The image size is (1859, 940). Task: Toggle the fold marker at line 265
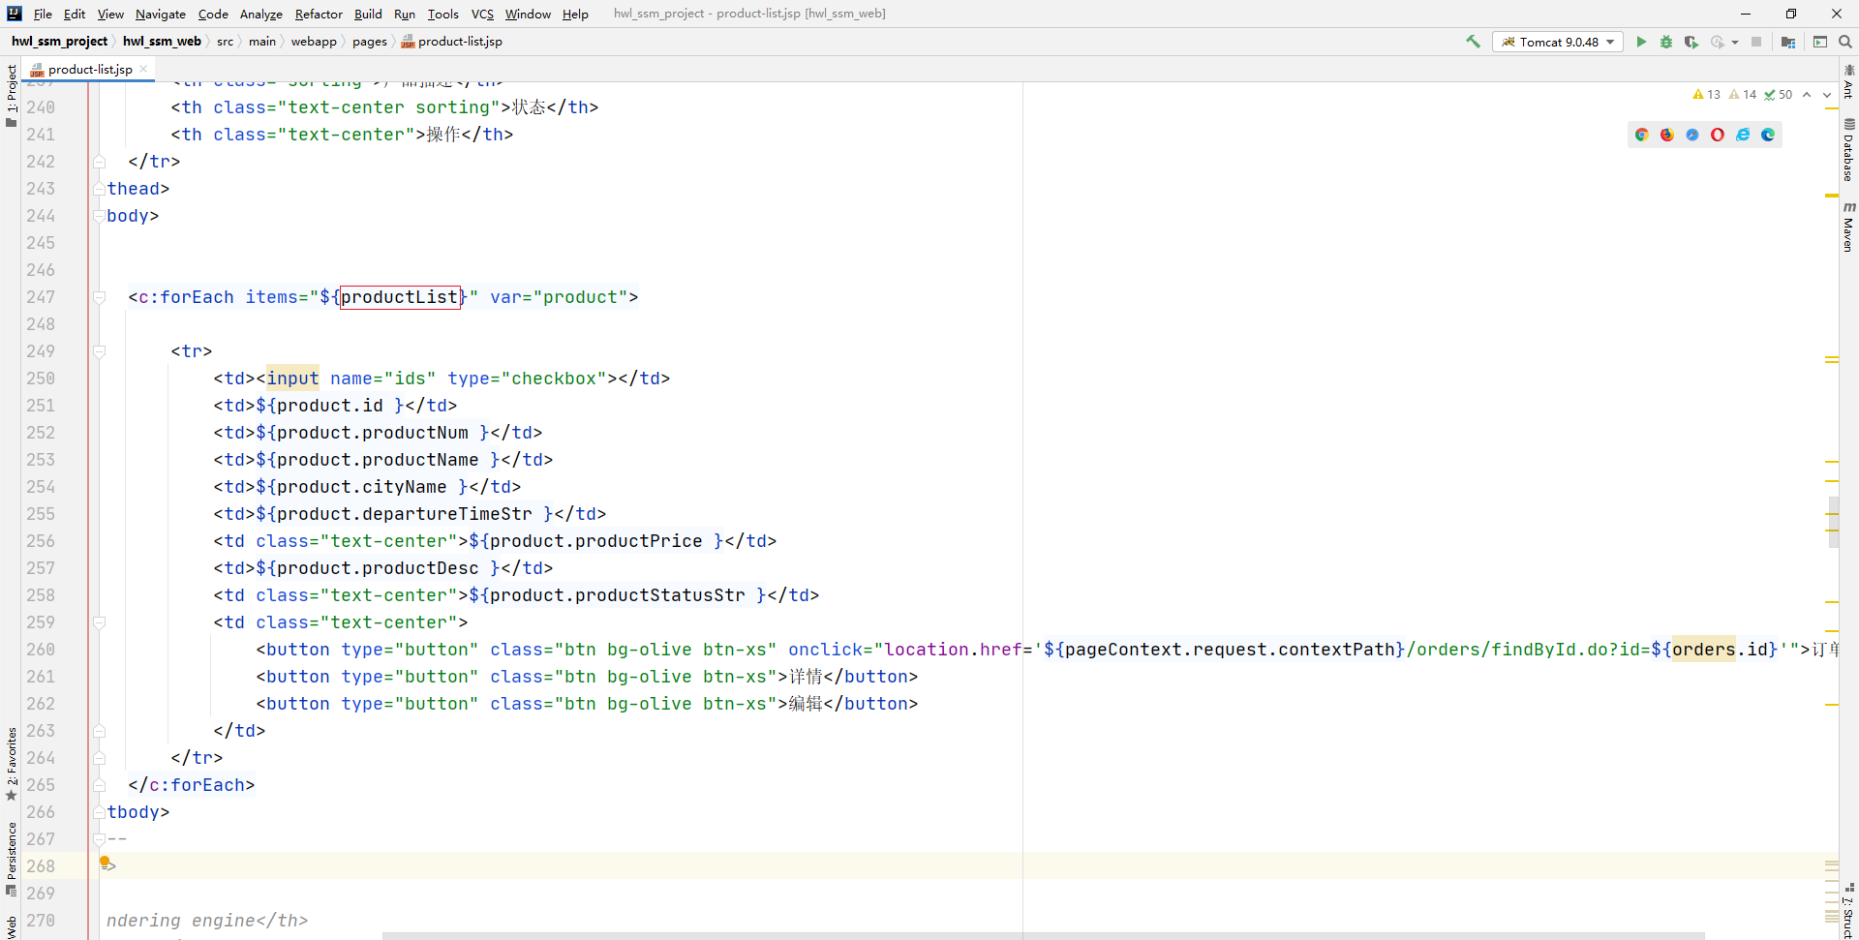coord(99,785)
